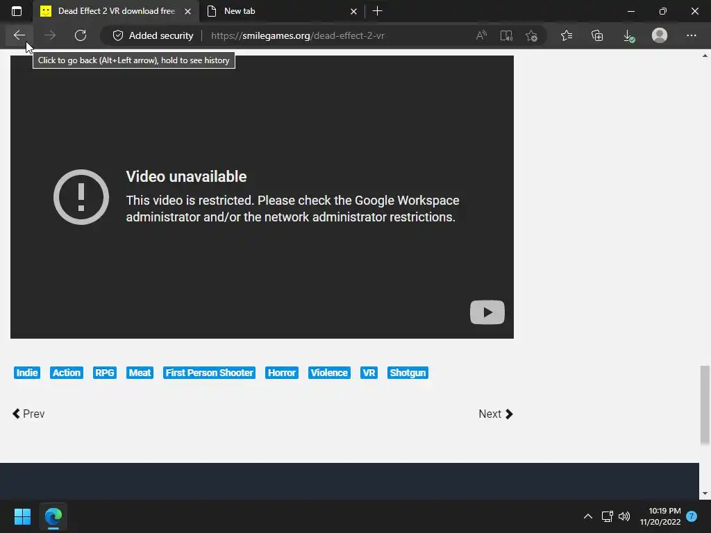Open the clock showing 10:19 PM
This screenshot has width=711, height=533.
coord(660,516)
